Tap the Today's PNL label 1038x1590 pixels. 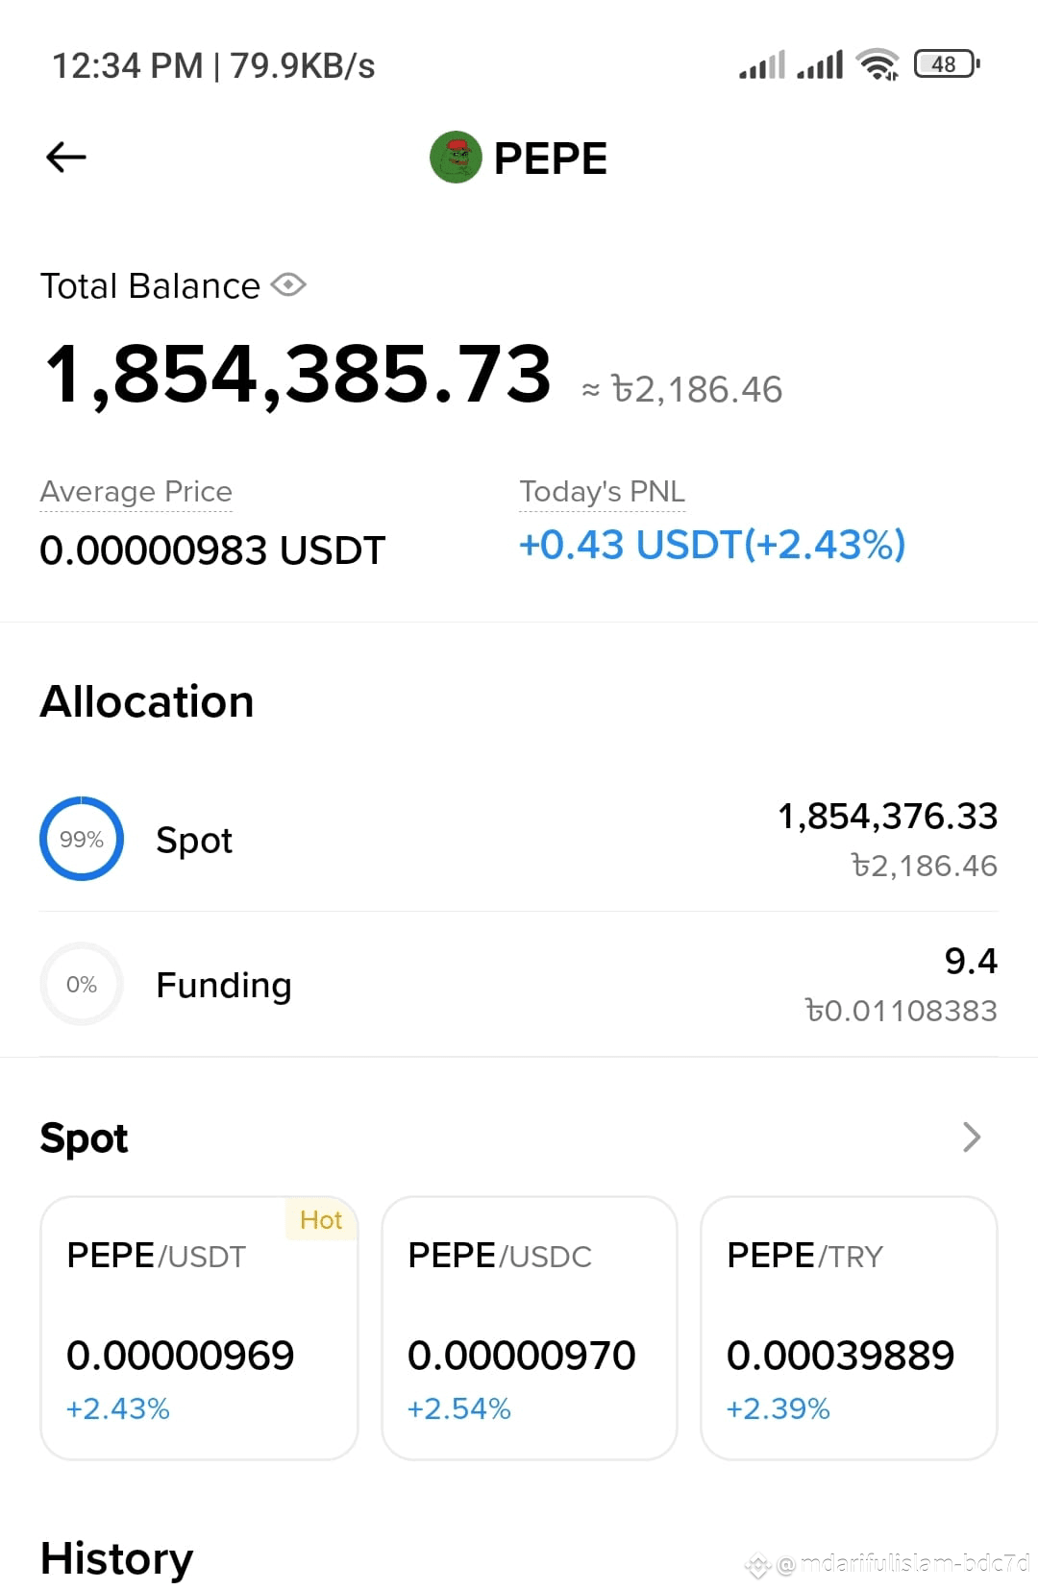point(603,492)
